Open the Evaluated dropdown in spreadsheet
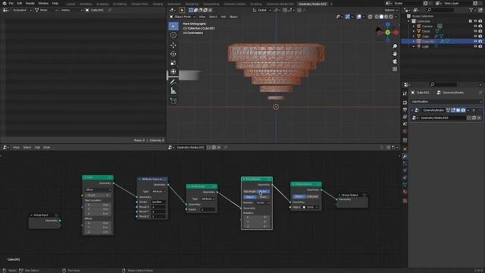This screenshot has width=485, height=273. click(x=21, y=10)
